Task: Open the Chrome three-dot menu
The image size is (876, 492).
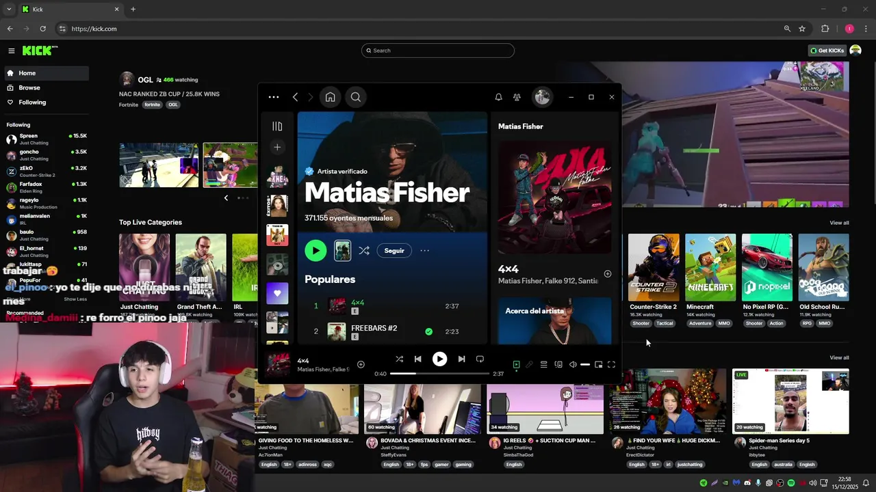Action: pos(866,29)
